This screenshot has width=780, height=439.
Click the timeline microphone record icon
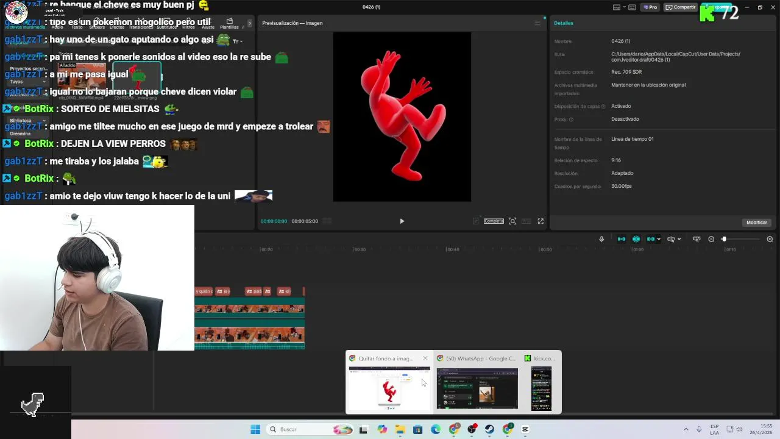tap(601, 239)
